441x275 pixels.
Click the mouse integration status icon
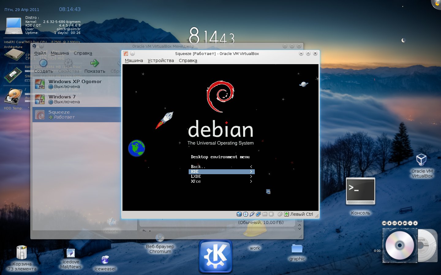[280, 214]
